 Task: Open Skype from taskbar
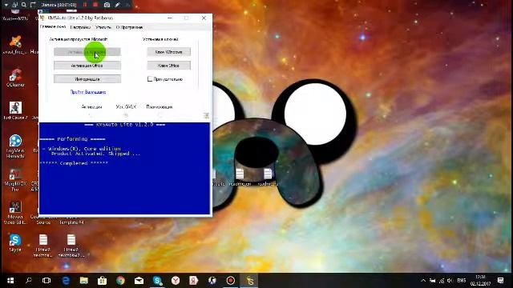click(157, 281)
